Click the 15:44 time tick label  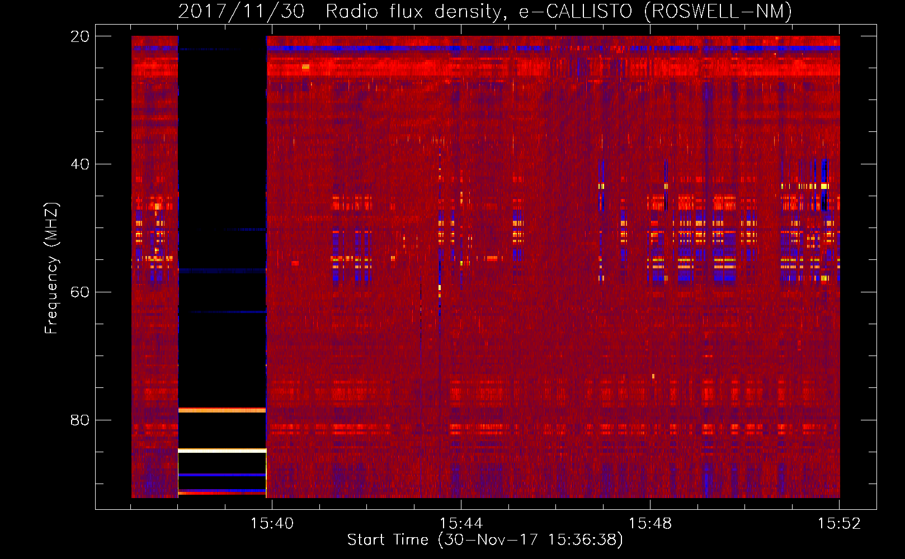point(461,523)
